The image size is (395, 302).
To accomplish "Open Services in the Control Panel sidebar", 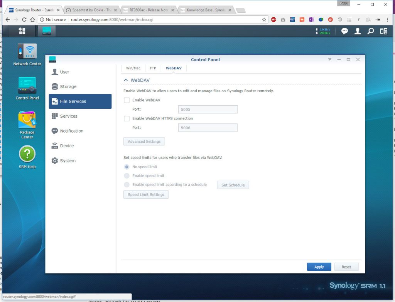I will tap(80, 116).
